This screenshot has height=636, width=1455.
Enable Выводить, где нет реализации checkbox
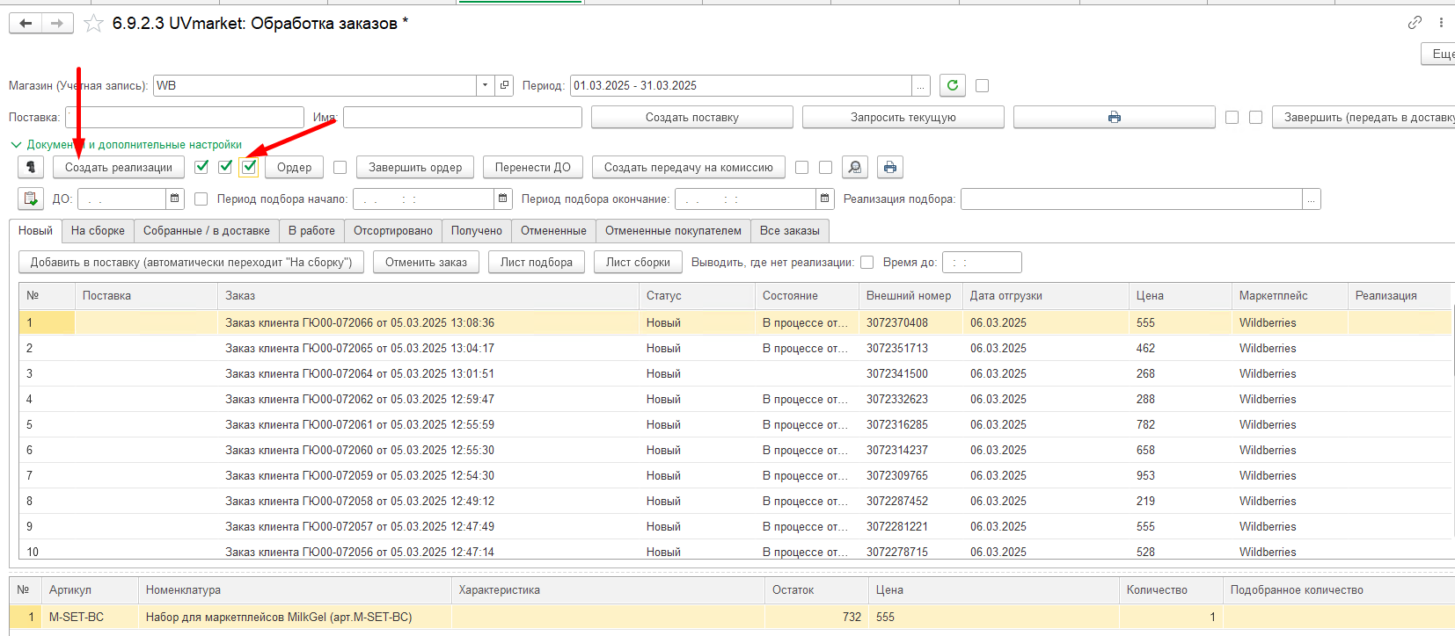(867, 262)
